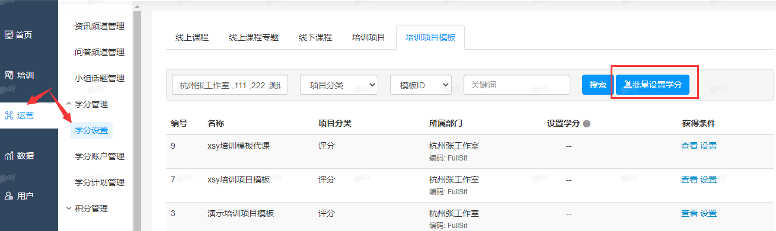Switch to the 线下课程 tab
Image resolution: width=776 pixels, height=231 pixels.
click(x=315, y=37)
